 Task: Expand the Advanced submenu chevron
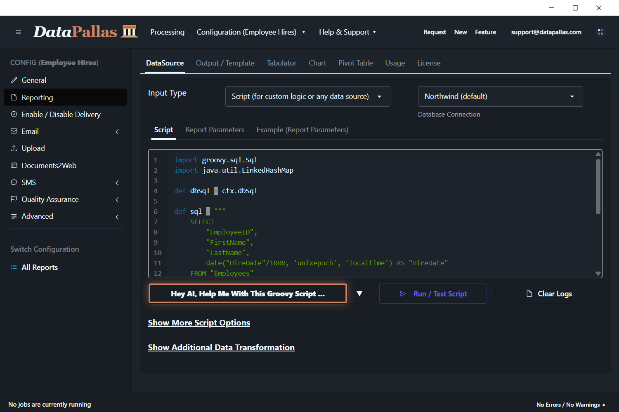pyautogui.click(x=117, y=217)
